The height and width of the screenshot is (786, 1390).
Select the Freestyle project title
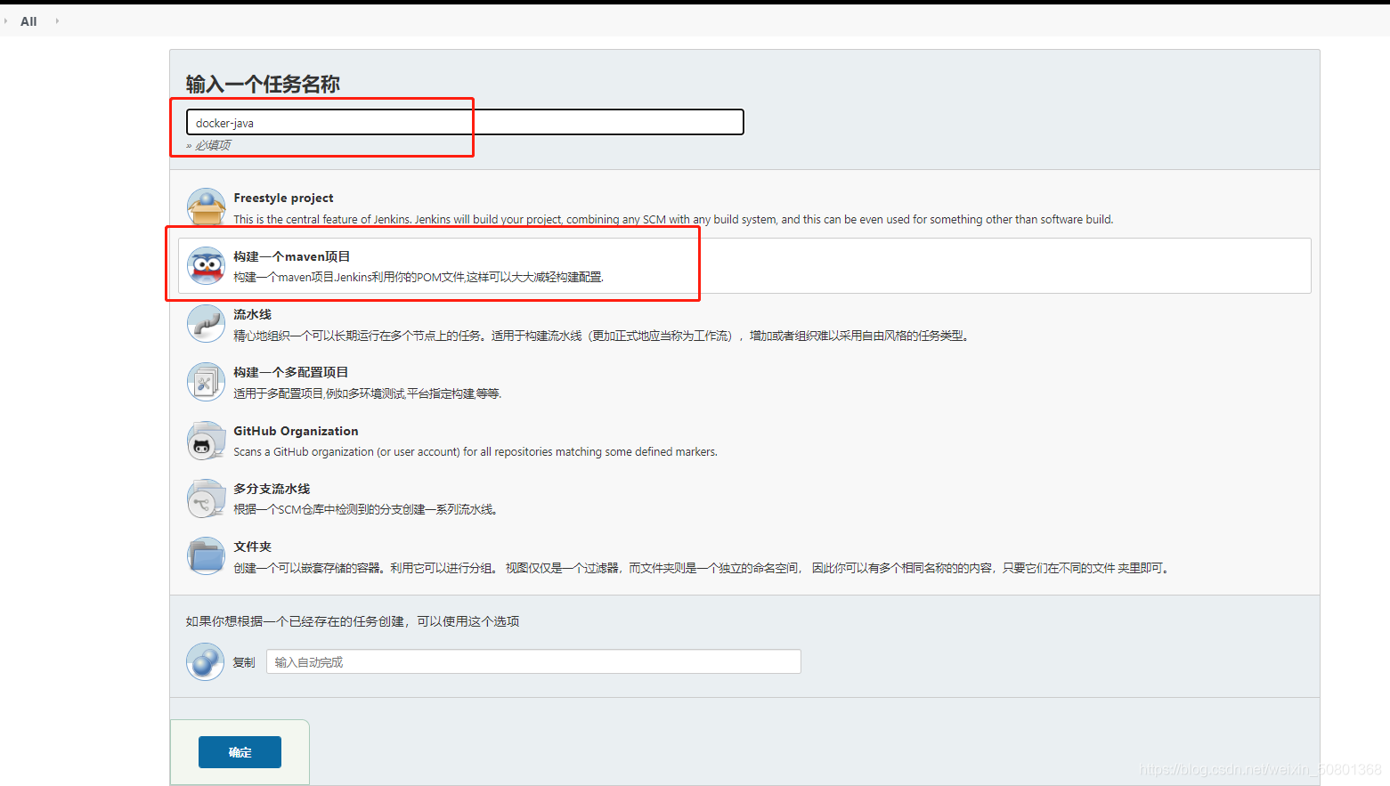point(283,198)
